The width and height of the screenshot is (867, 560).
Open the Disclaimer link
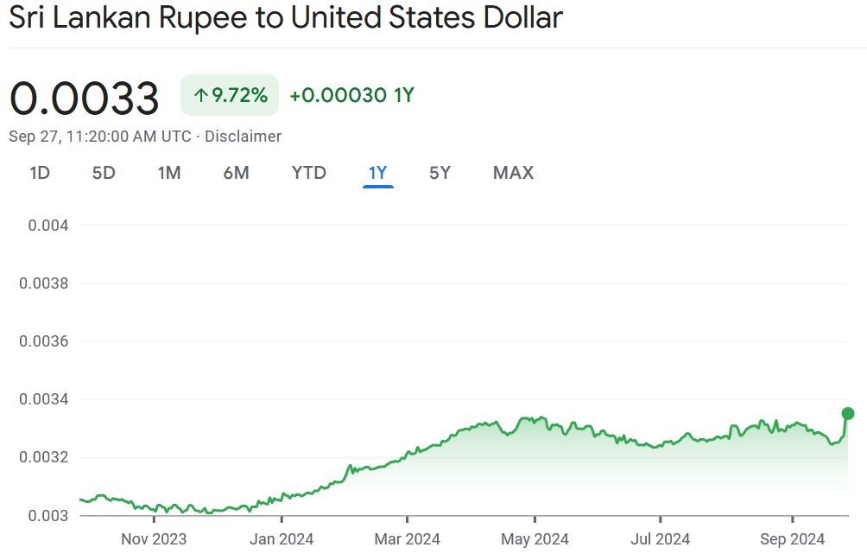(x=243, y=137)
